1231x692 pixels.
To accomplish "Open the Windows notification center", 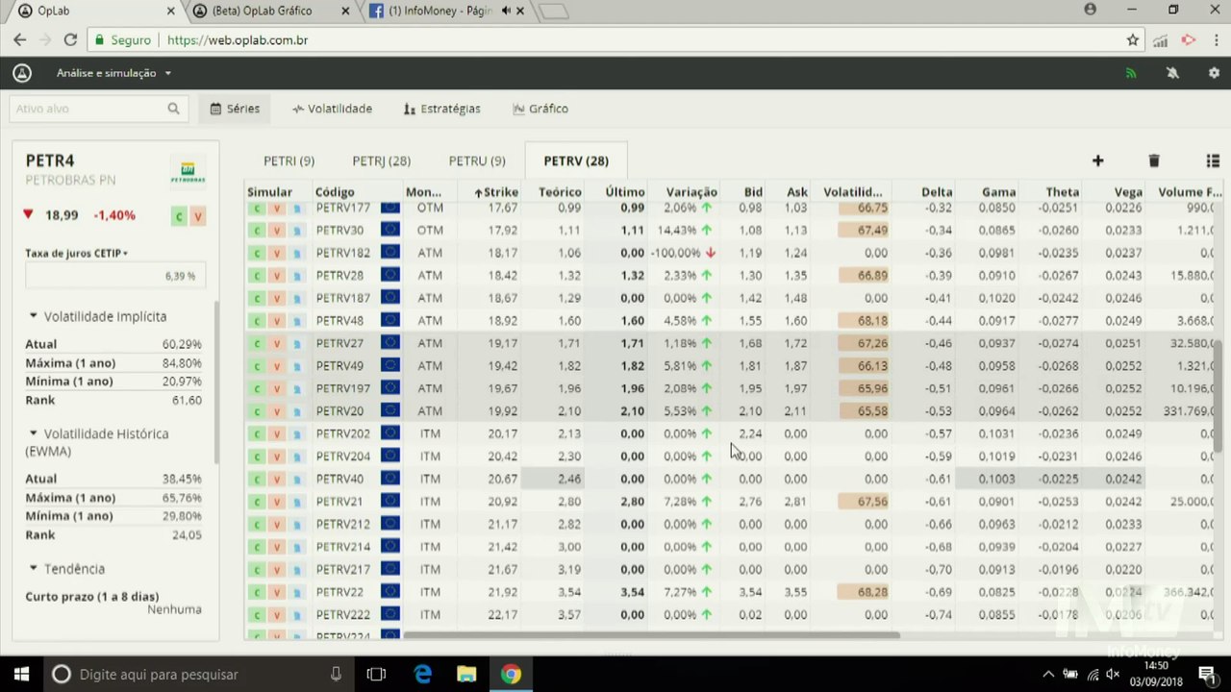I will coord(1208,674).
